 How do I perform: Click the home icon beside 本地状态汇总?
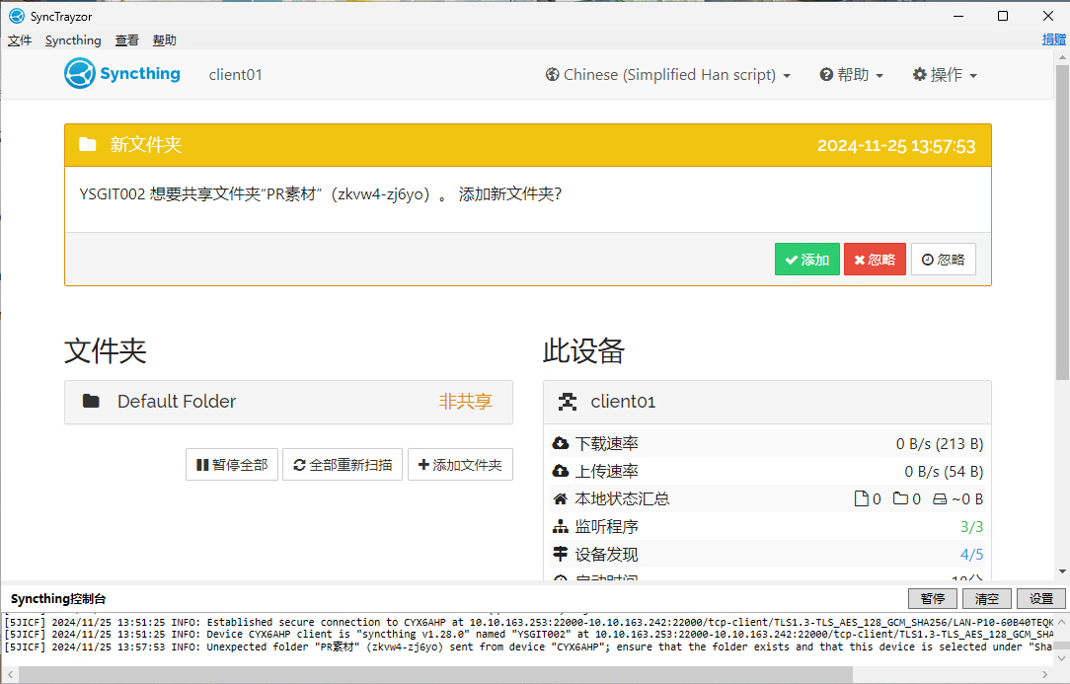click(561, 499)
